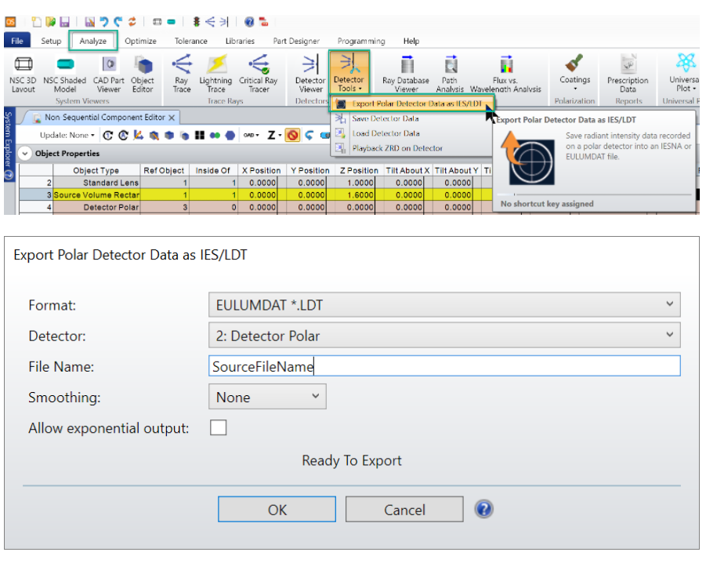This screenshot has width=706, height=563.
Task: Open the Critical Ray Tracer
Action: point(259,74)
